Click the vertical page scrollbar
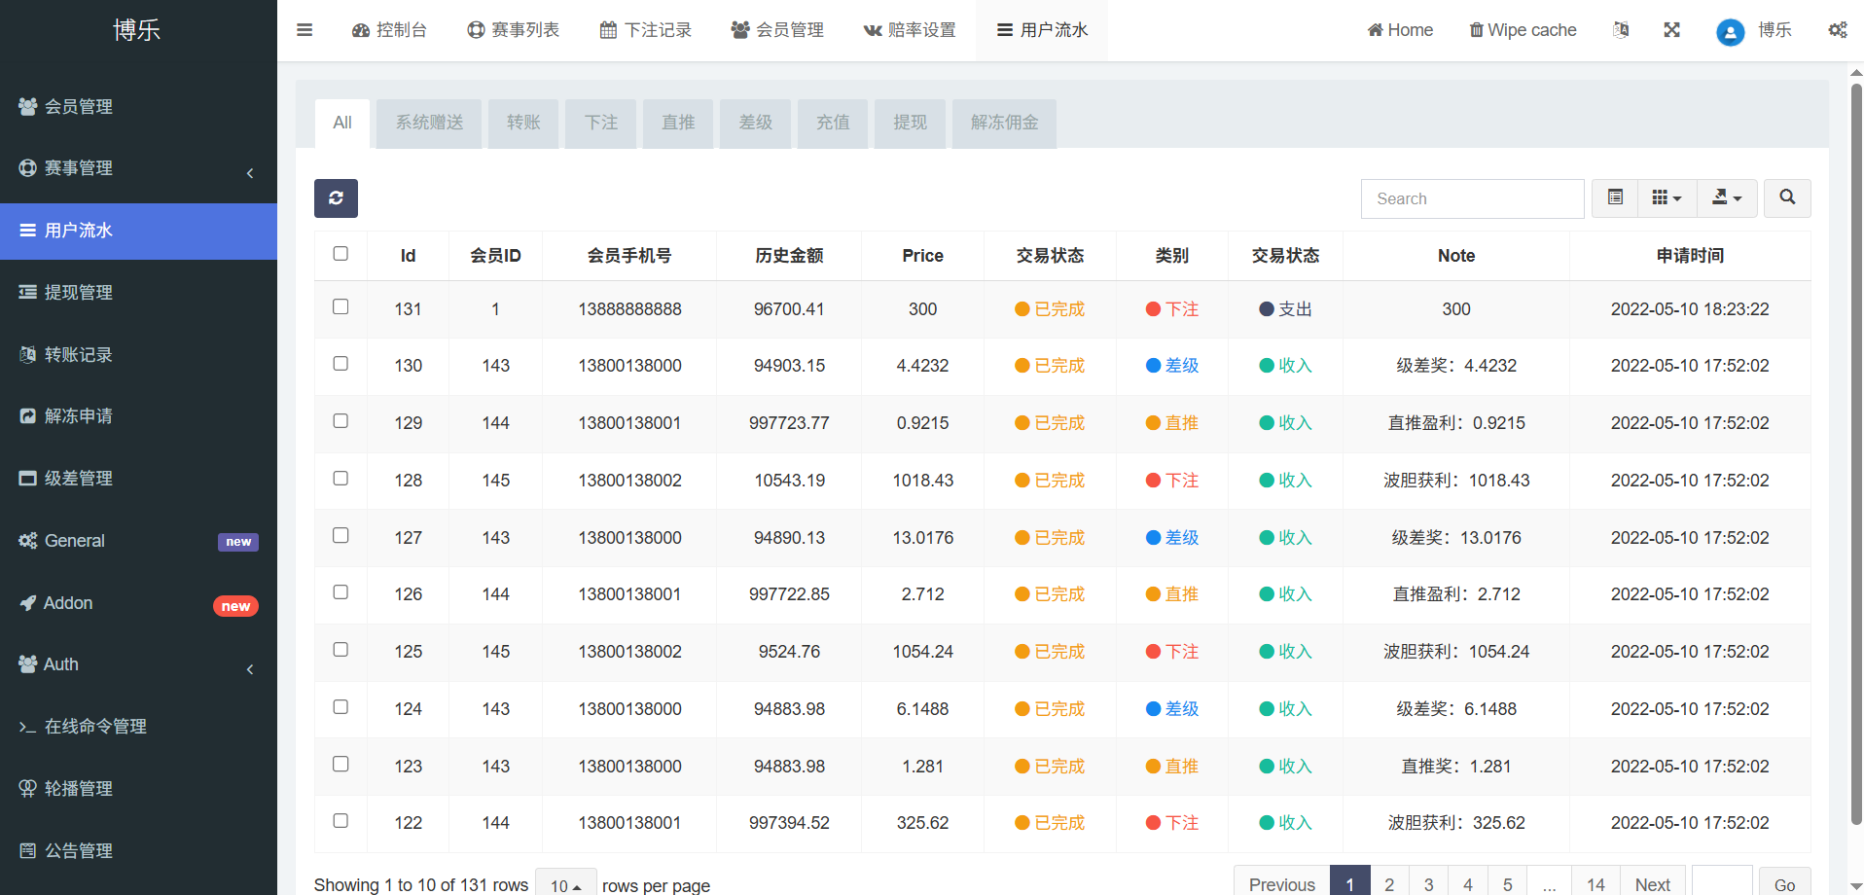The height and width of the screenshot is (895, 1864). coord(1856,447)
